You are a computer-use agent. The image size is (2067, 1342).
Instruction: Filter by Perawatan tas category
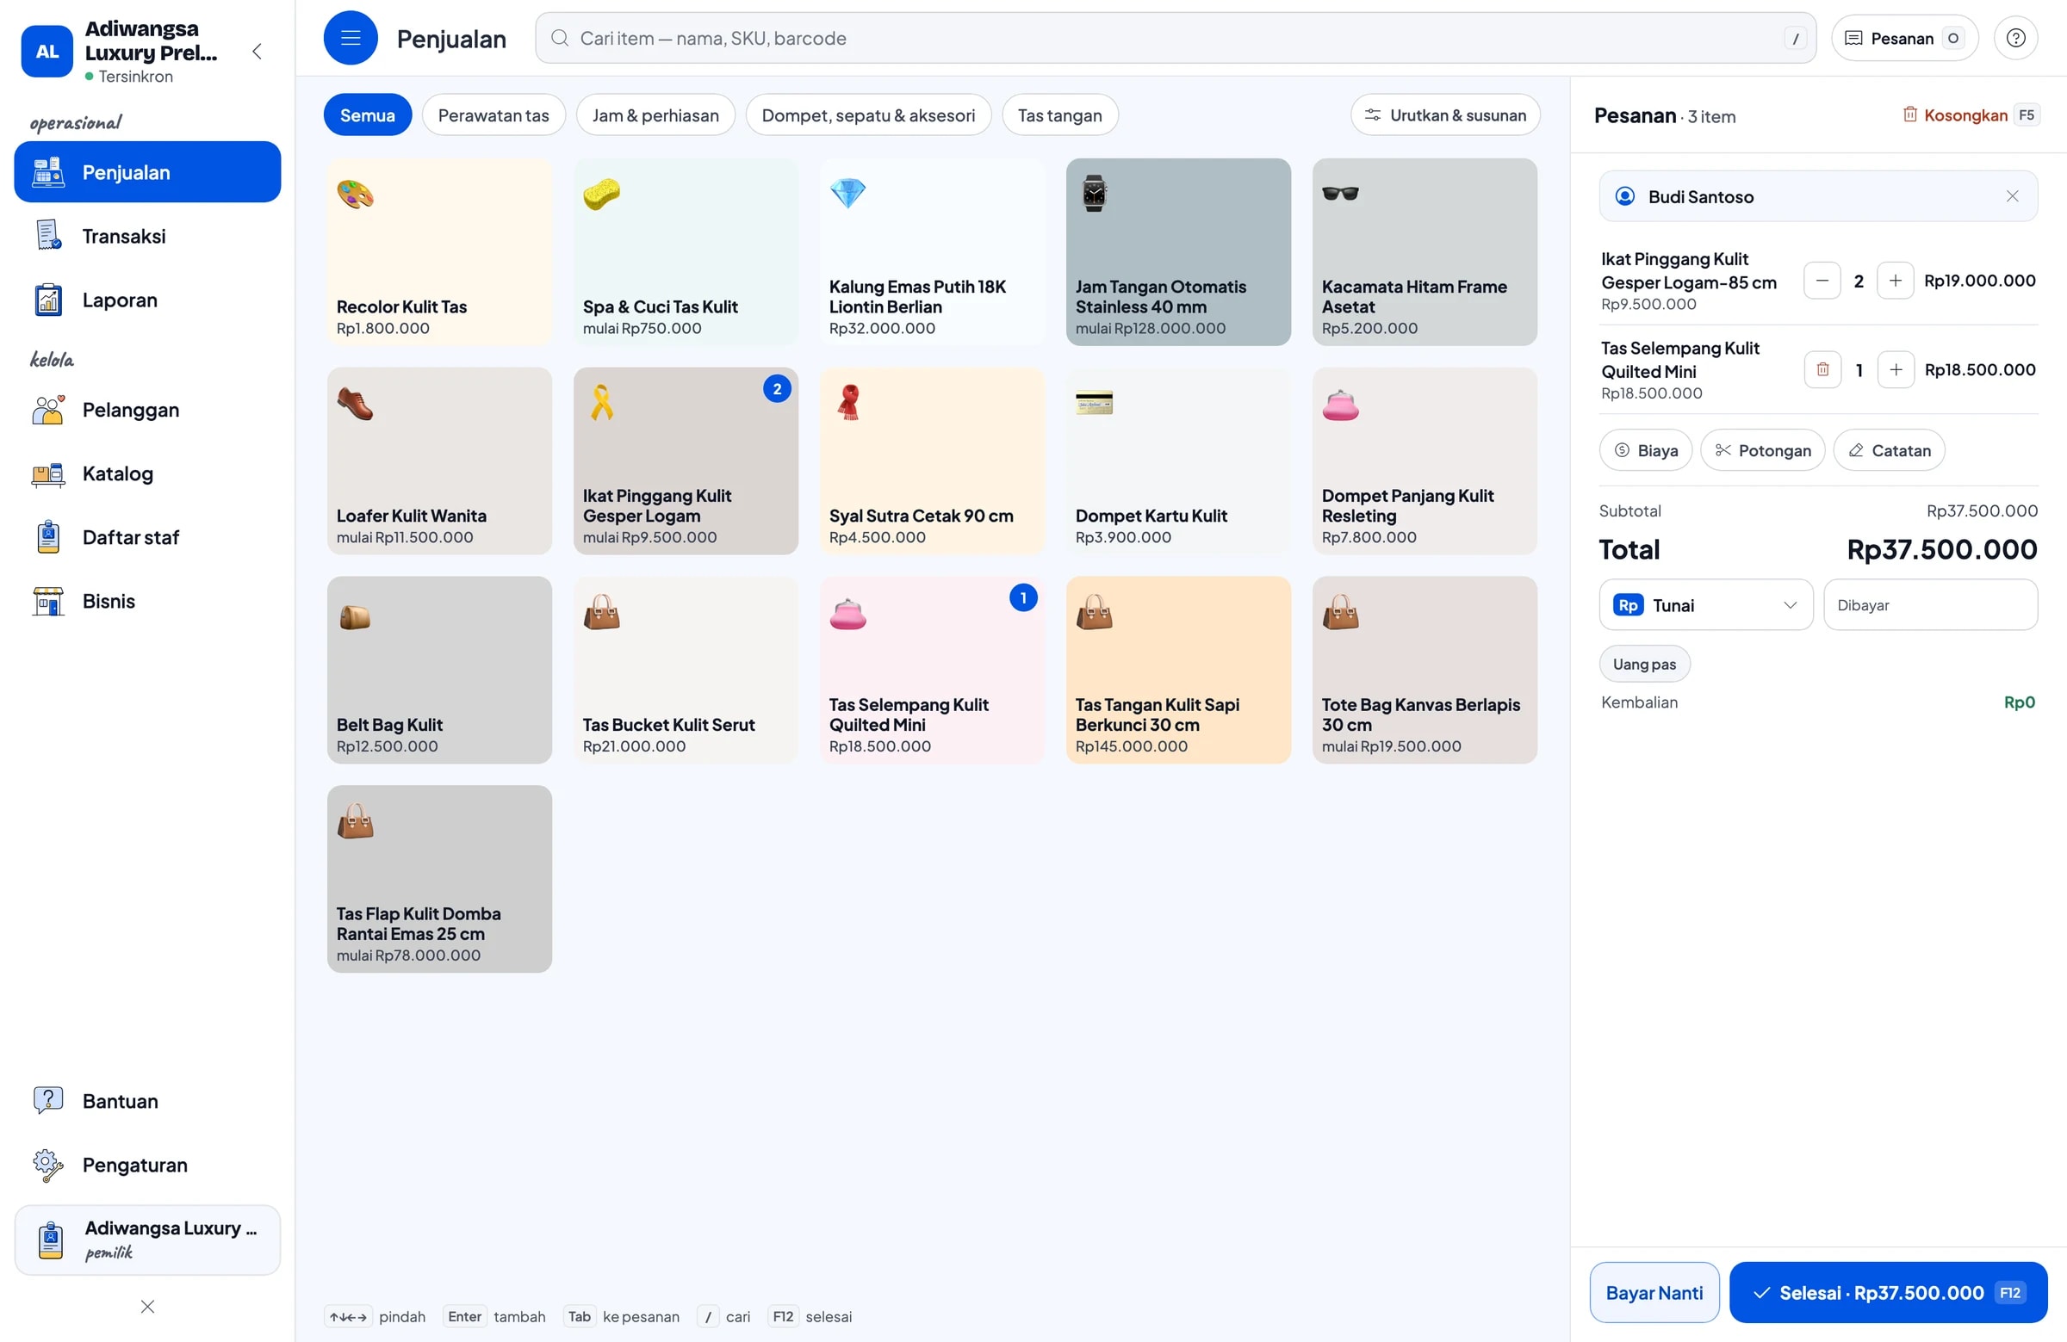[x=493, y=114]
